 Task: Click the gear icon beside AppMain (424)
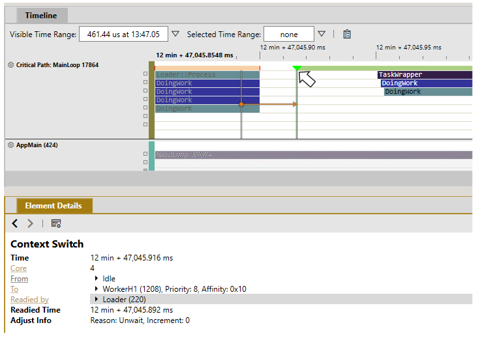[x=11, y=145]
